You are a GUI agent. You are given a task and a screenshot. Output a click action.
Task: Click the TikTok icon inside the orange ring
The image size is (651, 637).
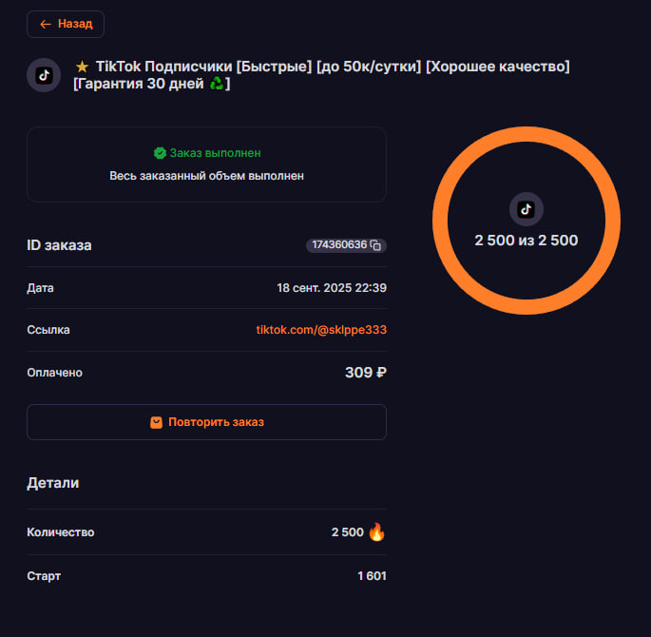pyautogui.click(x=526, y=209)
